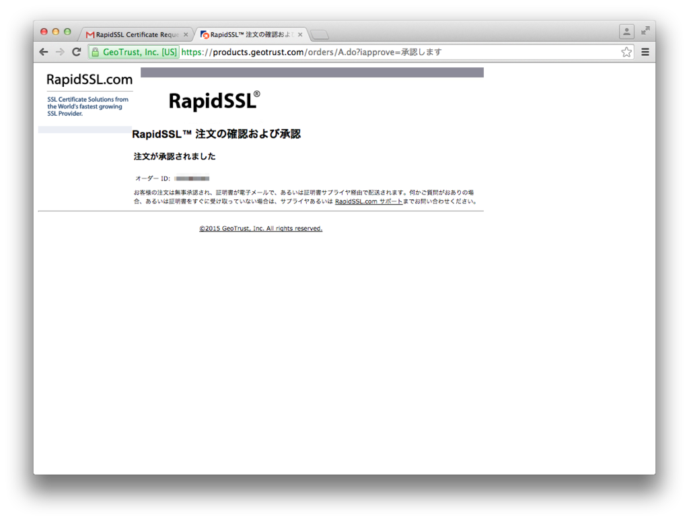689x521 pixels.
Task: Reload the current page
Action: (x=77, y=52)
